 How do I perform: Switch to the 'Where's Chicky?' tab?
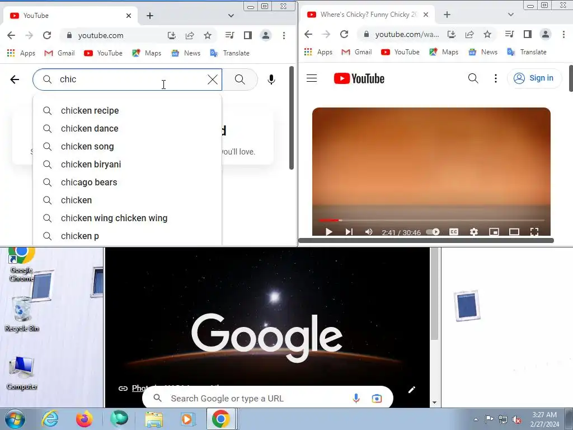pos(367,15)
